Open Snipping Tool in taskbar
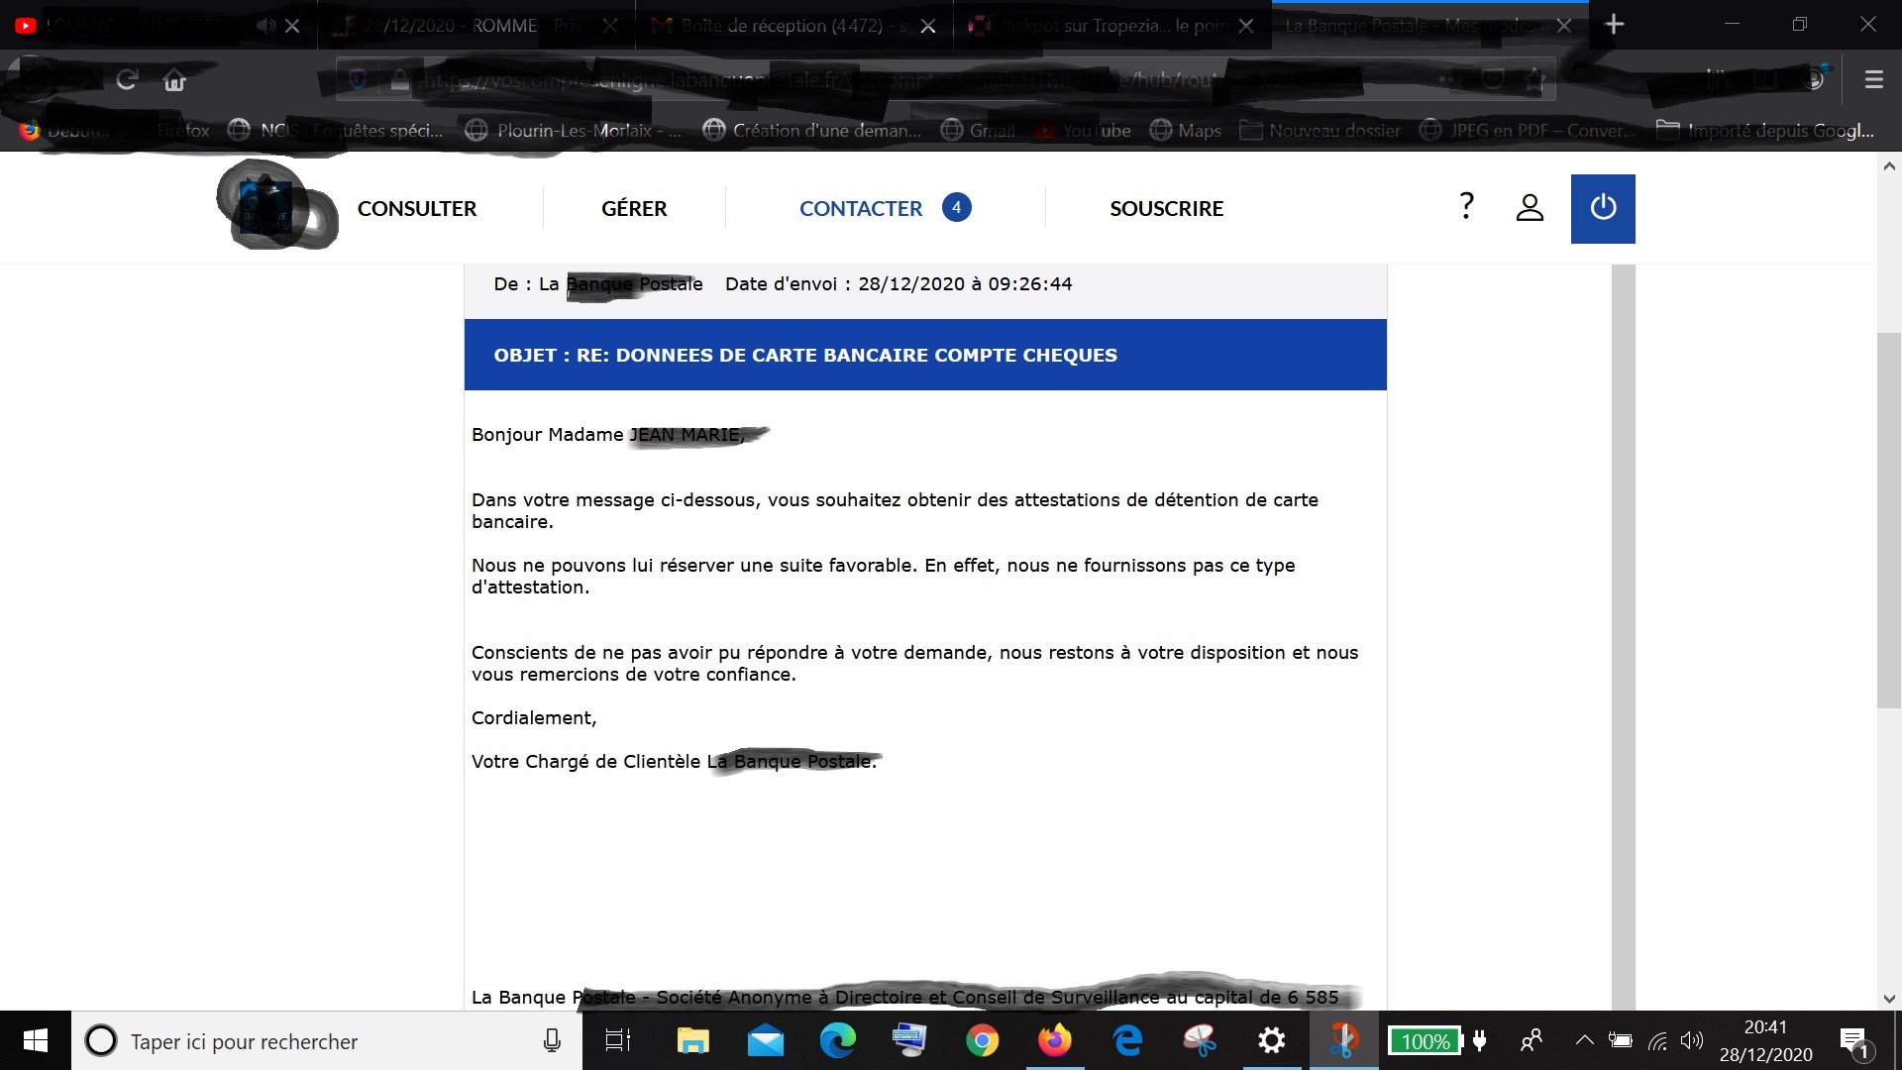This screenshot has width=1902, height=1070. coord(1200,1040)
